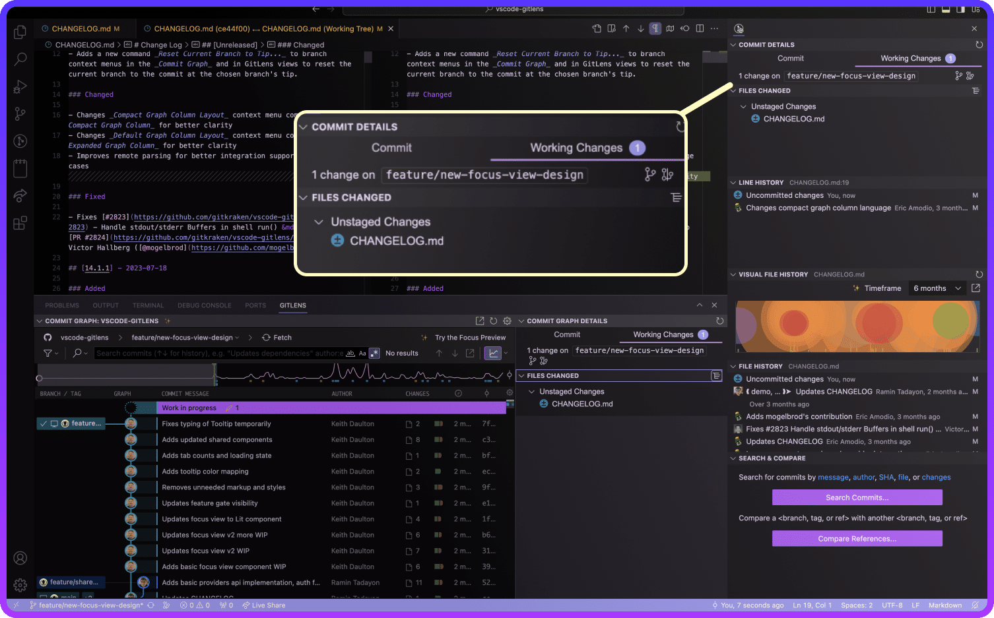The width and height of the screenshot is (994, 618).
Task: Click the Visual File History bubble chart
Action: [857, 326]
